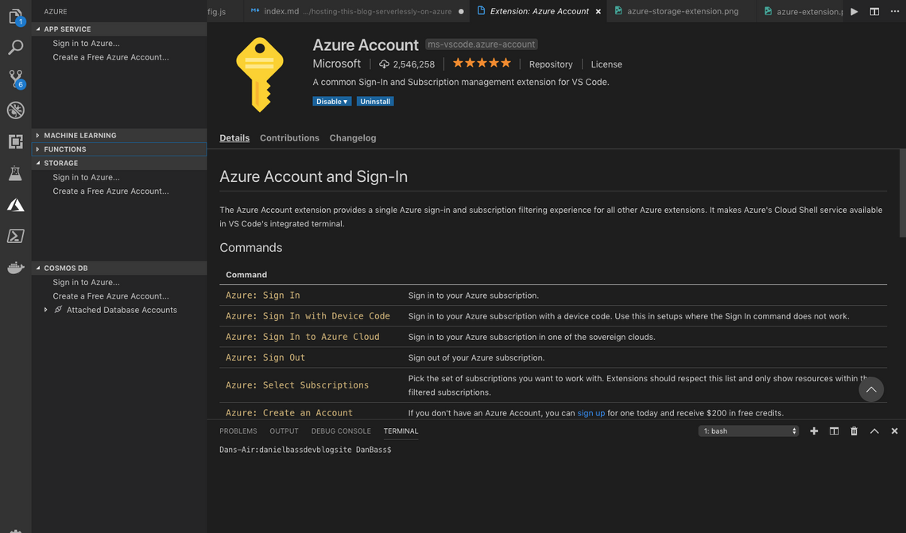906x533 pixels.
Task: Open the Debug Console panel tab
Action: coord(341,431)
